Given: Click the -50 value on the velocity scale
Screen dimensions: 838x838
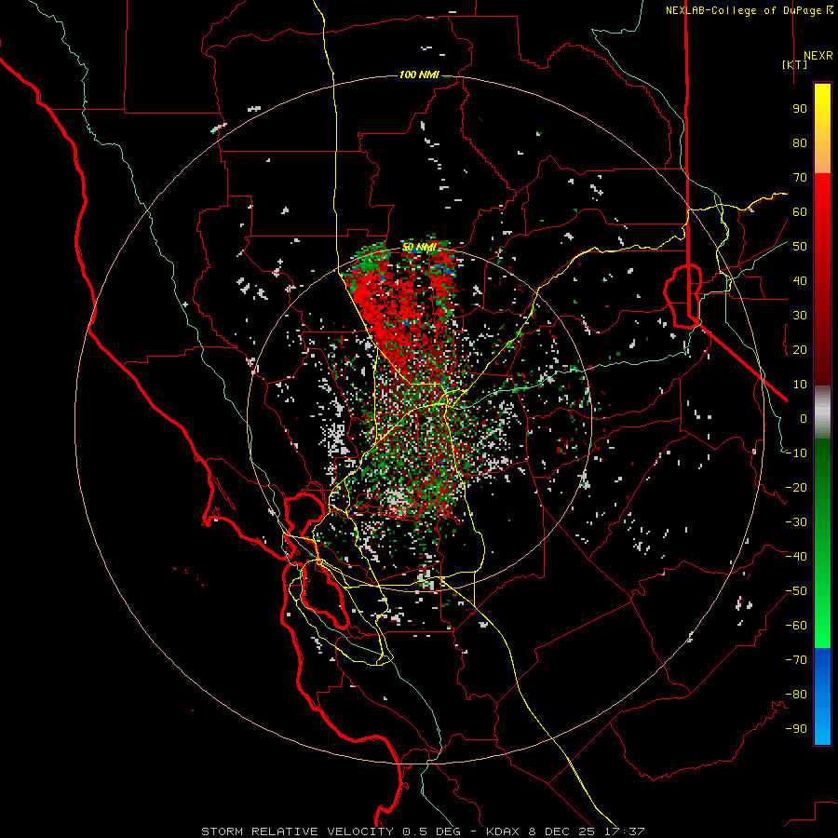Looking at the screenshot, I should [796, 591].
